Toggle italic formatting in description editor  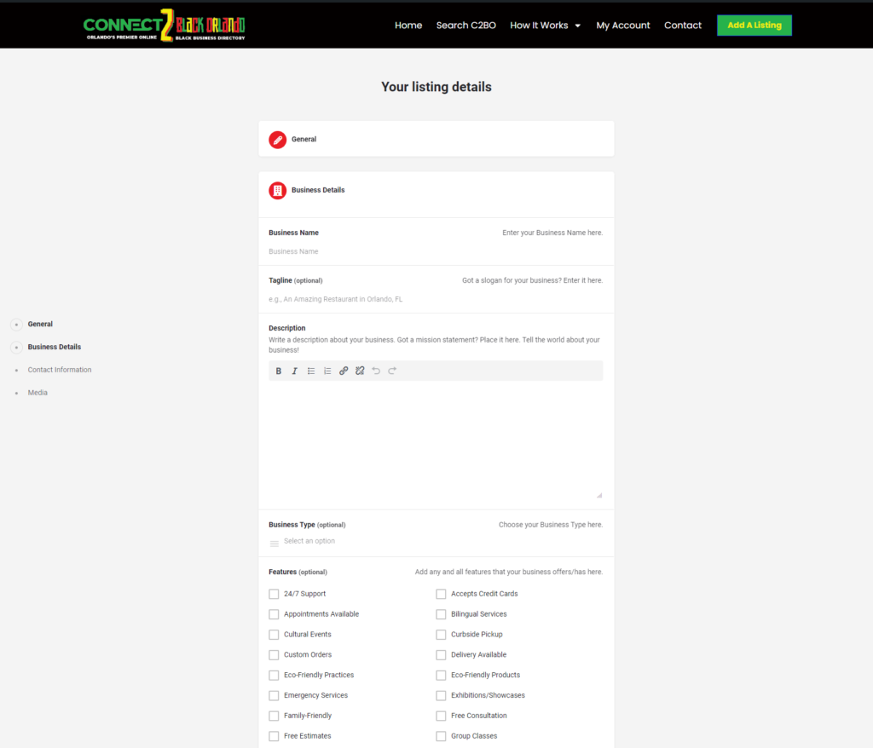(x=295, y=371)
